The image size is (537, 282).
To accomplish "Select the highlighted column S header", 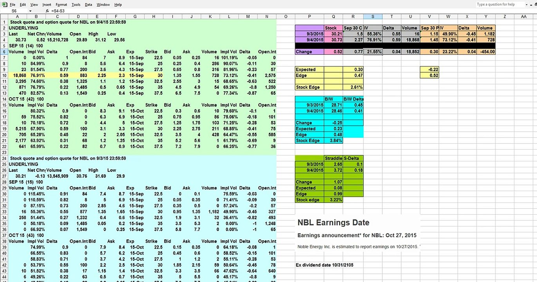I will [x=372, y=16].
